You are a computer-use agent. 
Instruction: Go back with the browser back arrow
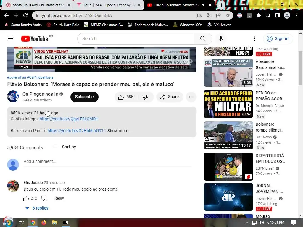click(7, 15)
